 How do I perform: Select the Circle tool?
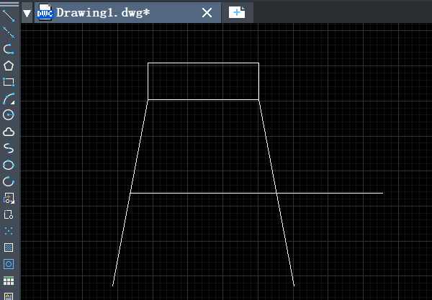9,115
